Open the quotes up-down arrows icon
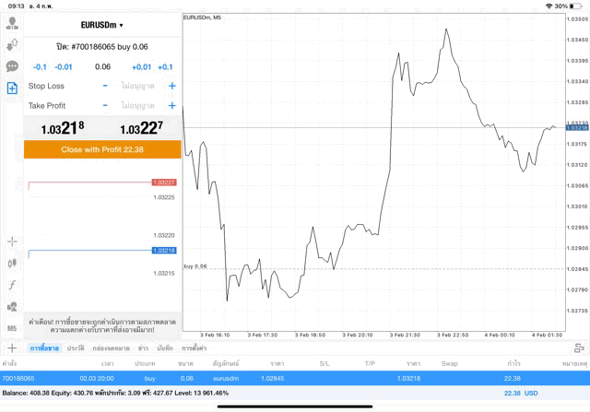The height and width of the screenshot is (412, 590). tap(12, 44)
